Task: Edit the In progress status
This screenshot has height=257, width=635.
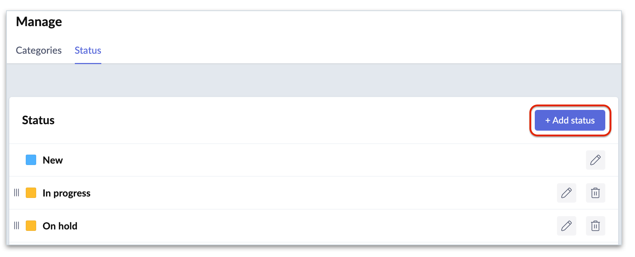Action: [566, 193]
